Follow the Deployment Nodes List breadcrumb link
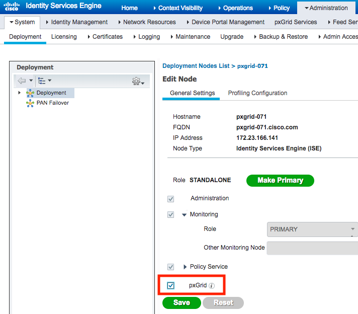The width and height of the screenshot is (358, 314). click(x=196, y=66)
